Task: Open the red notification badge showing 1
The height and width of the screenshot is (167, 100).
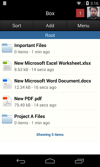Action: pyautogui.click(x=80, y=13)
